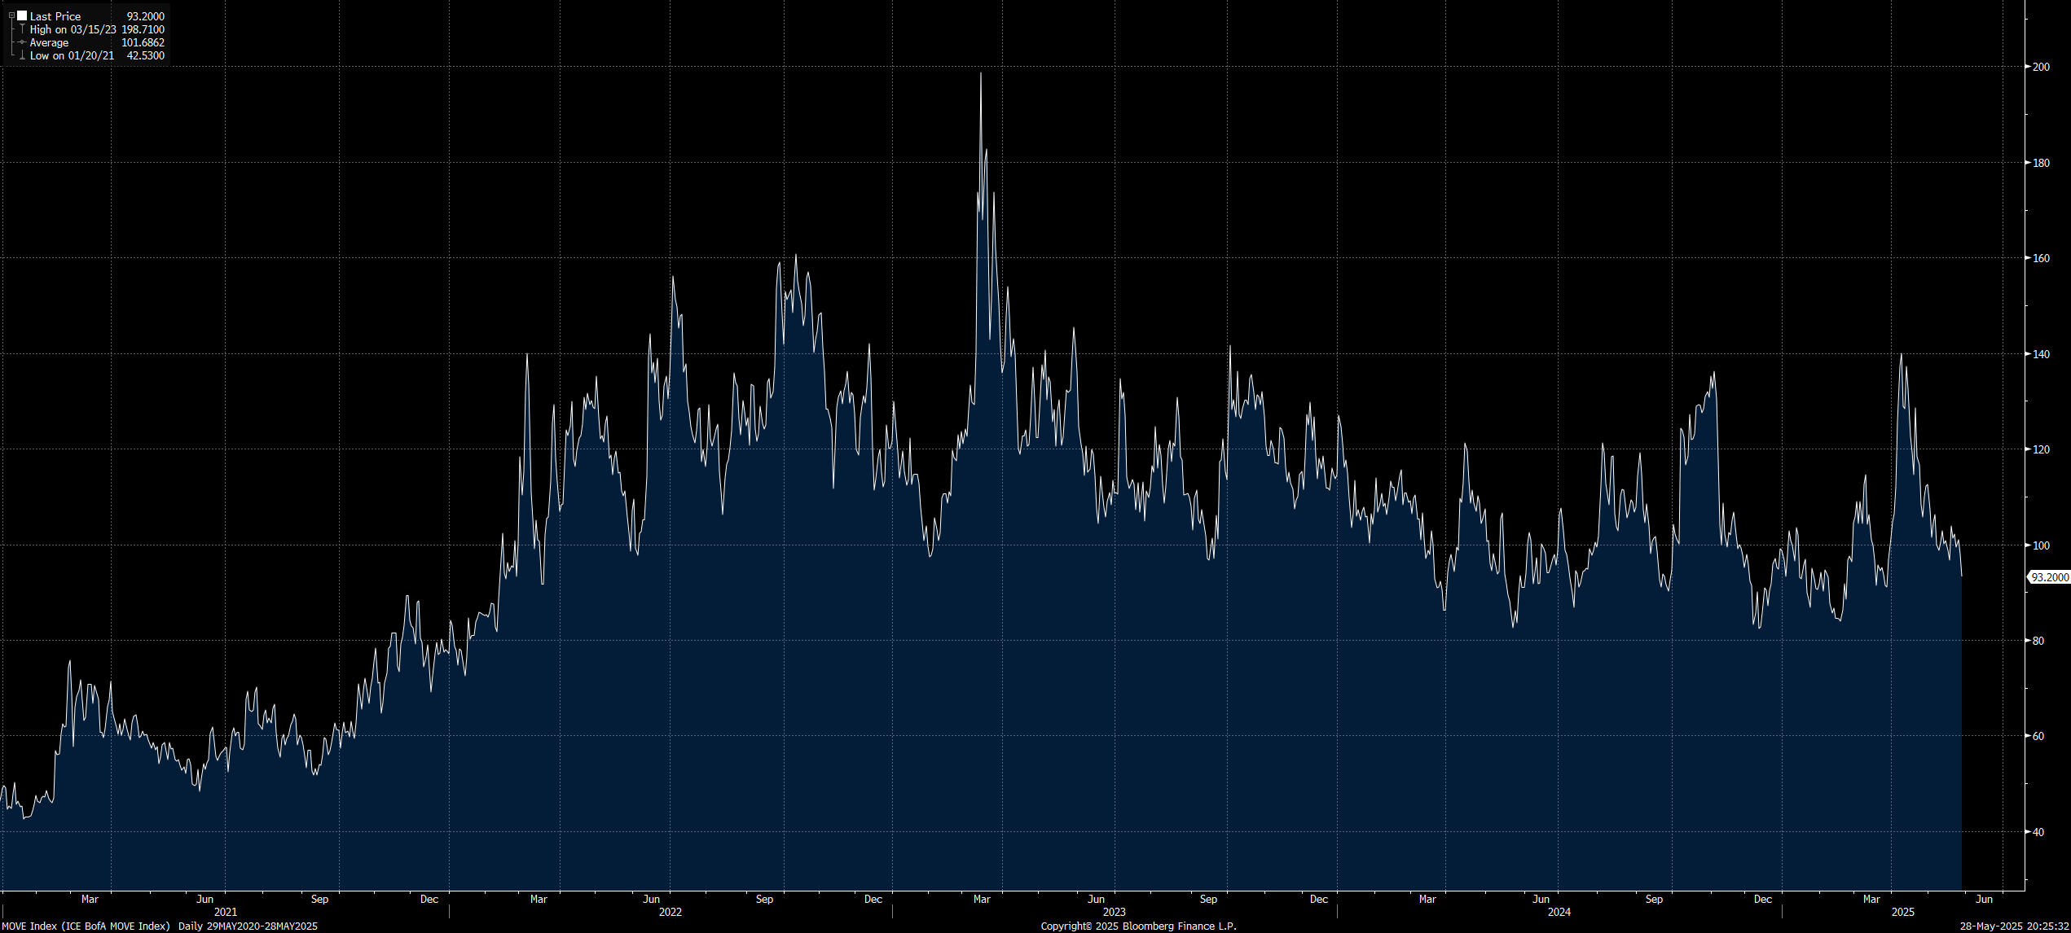Select High on 03/15/23 legend entry
This screenshot has height=933, width=2071.
(x=73, y=29)
